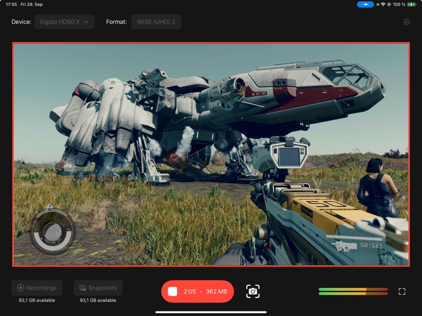Tap the 17:55 clock in status bar
Screen dimensions: 422x316
pyautogui.click(x=11, y=4)
